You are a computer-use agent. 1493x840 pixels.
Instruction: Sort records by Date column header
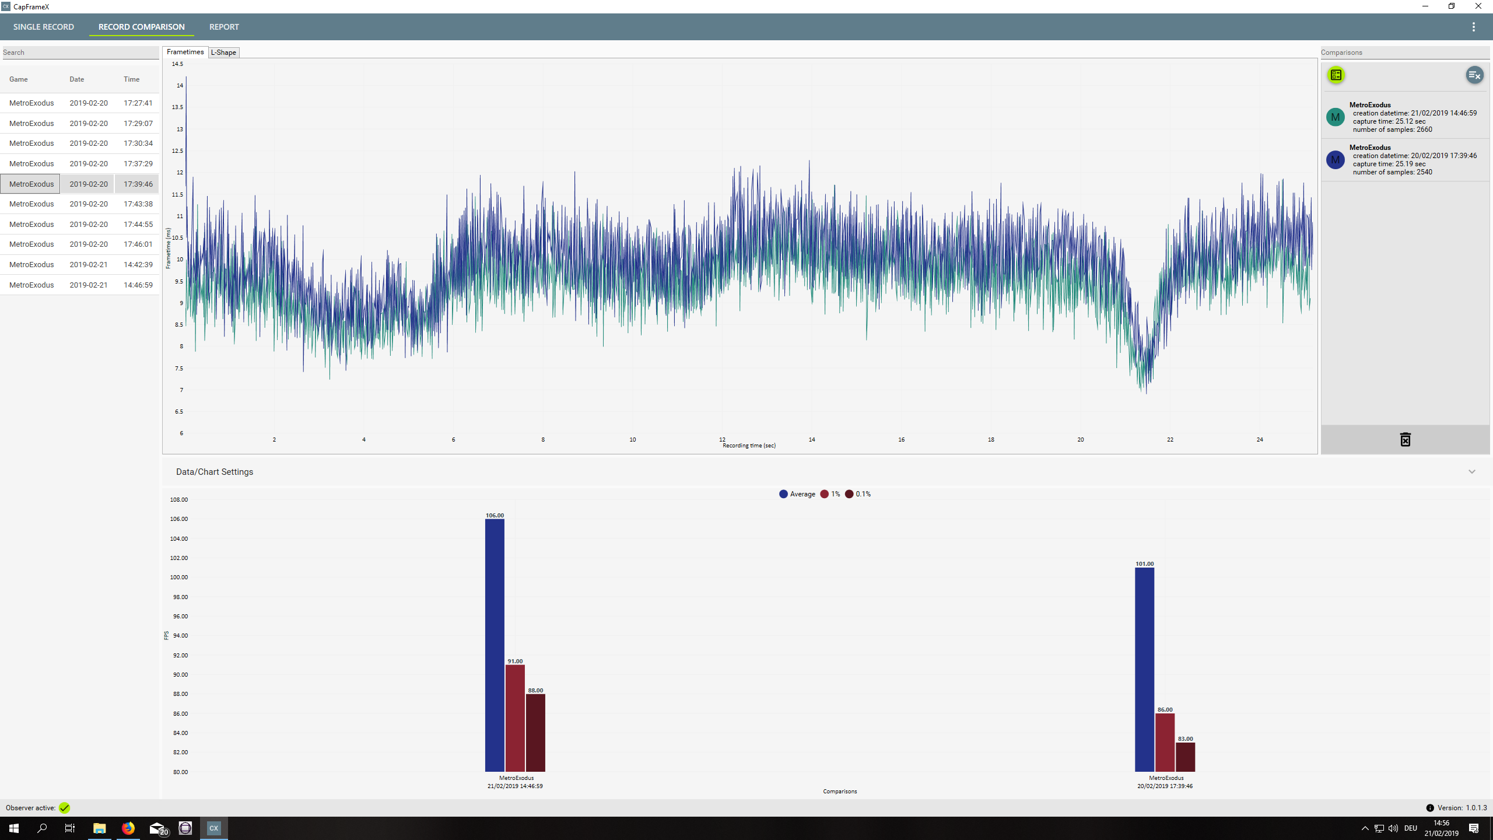click(76, 79)
